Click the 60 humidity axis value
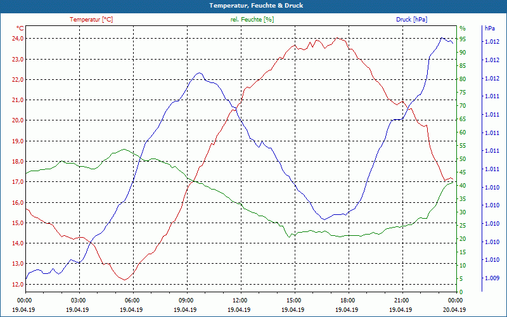The height and width of the screenshot is (317, 507). click(x=463, y=133)
